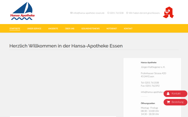Click the phone icon beside 0201 761508
The height and width of the screenshot is (117, 188).
(108, 13)
